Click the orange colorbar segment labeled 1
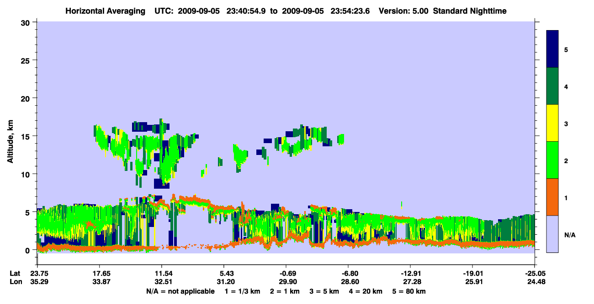Viewport: 594px width, 304px height. [552, 197]
